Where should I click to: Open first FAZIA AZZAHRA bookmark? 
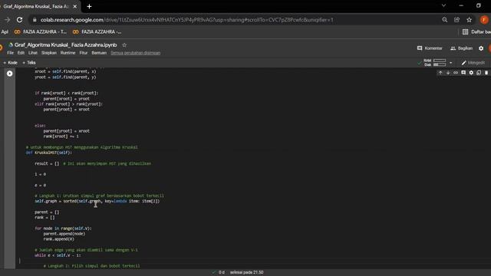click(x=41, y=32)
